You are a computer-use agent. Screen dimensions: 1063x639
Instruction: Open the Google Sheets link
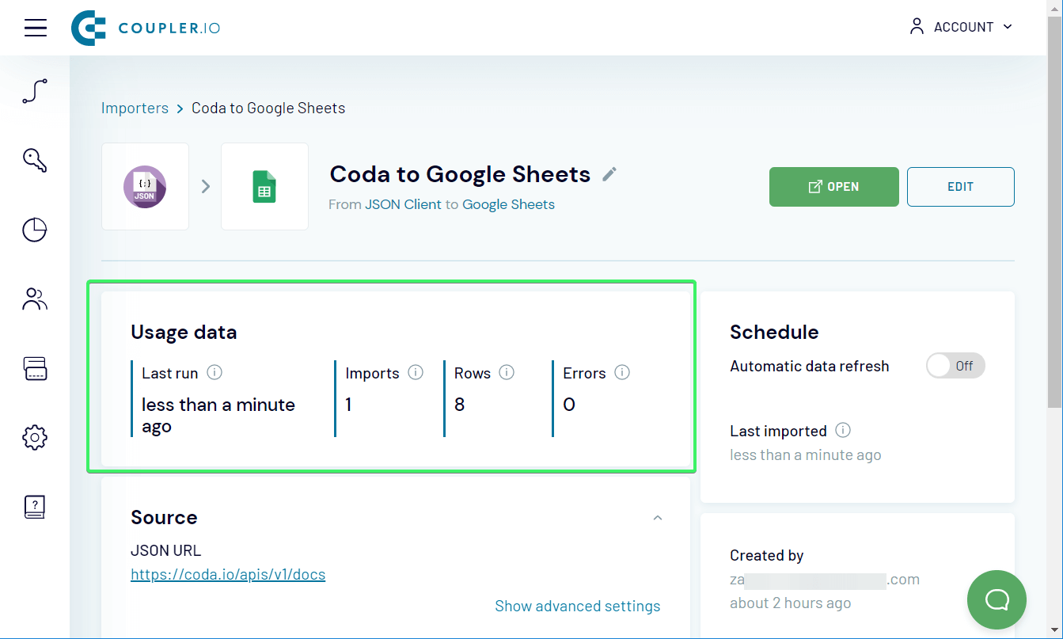pyautogui.click(x=508, y=204)
